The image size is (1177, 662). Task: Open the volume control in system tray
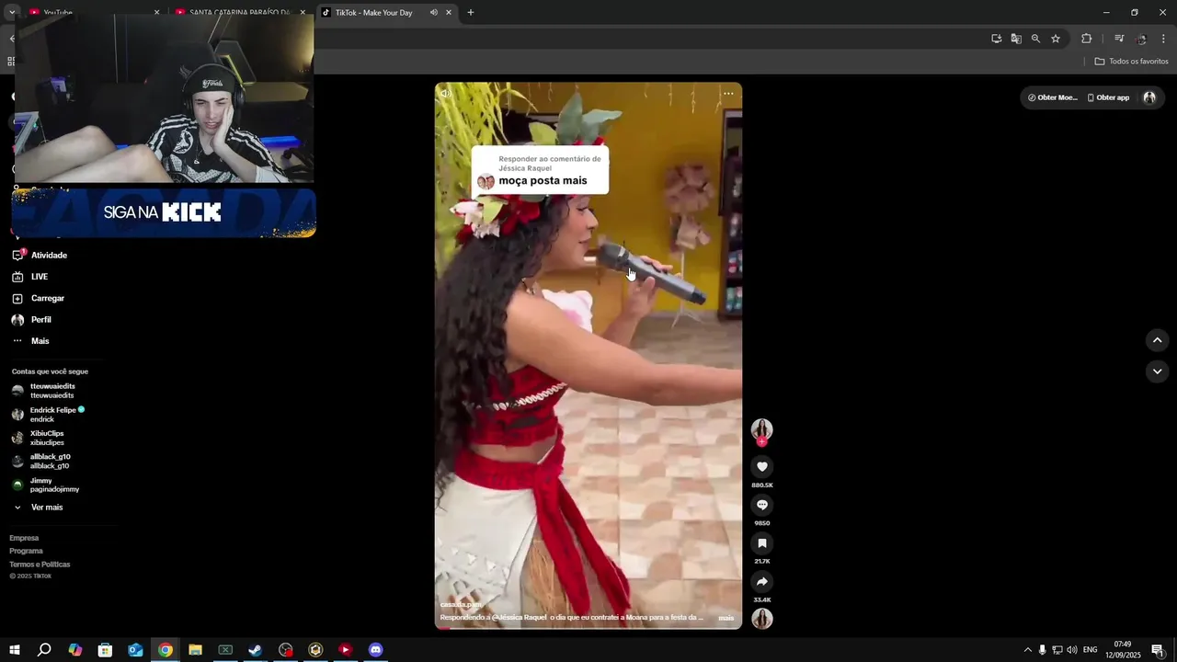point(1071,650)
